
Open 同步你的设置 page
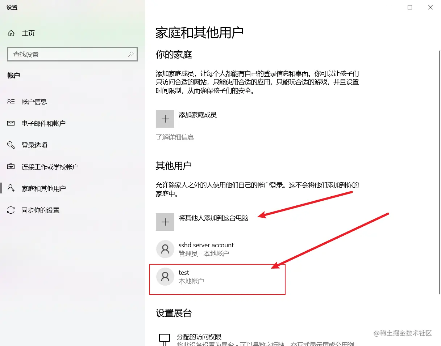click(40, 210)
